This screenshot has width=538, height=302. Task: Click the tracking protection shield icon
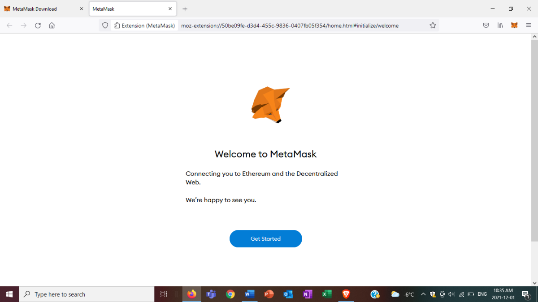[105, 26]
